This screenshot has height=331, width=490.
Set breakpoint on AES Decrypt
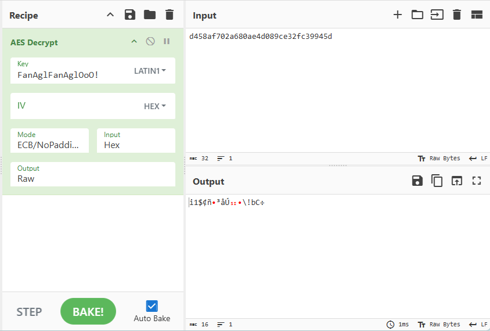click(167, 41)
